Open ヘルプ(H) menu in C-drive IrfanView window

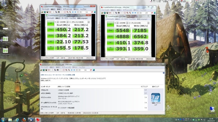point(83,9)
